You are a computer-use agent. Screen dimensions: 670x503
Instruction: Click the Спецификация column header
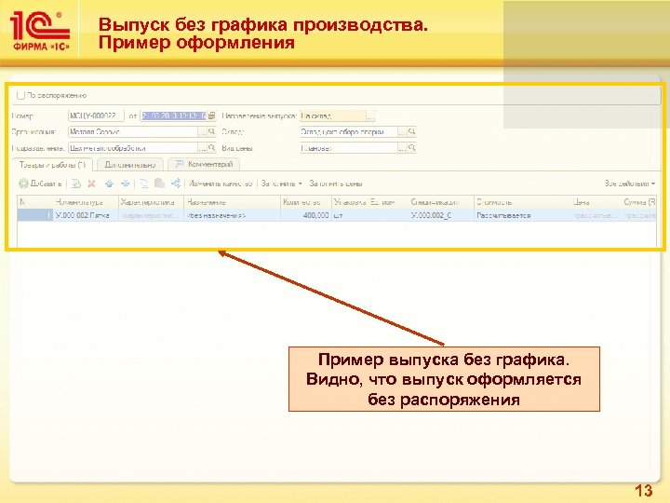[x=441, y=202]
